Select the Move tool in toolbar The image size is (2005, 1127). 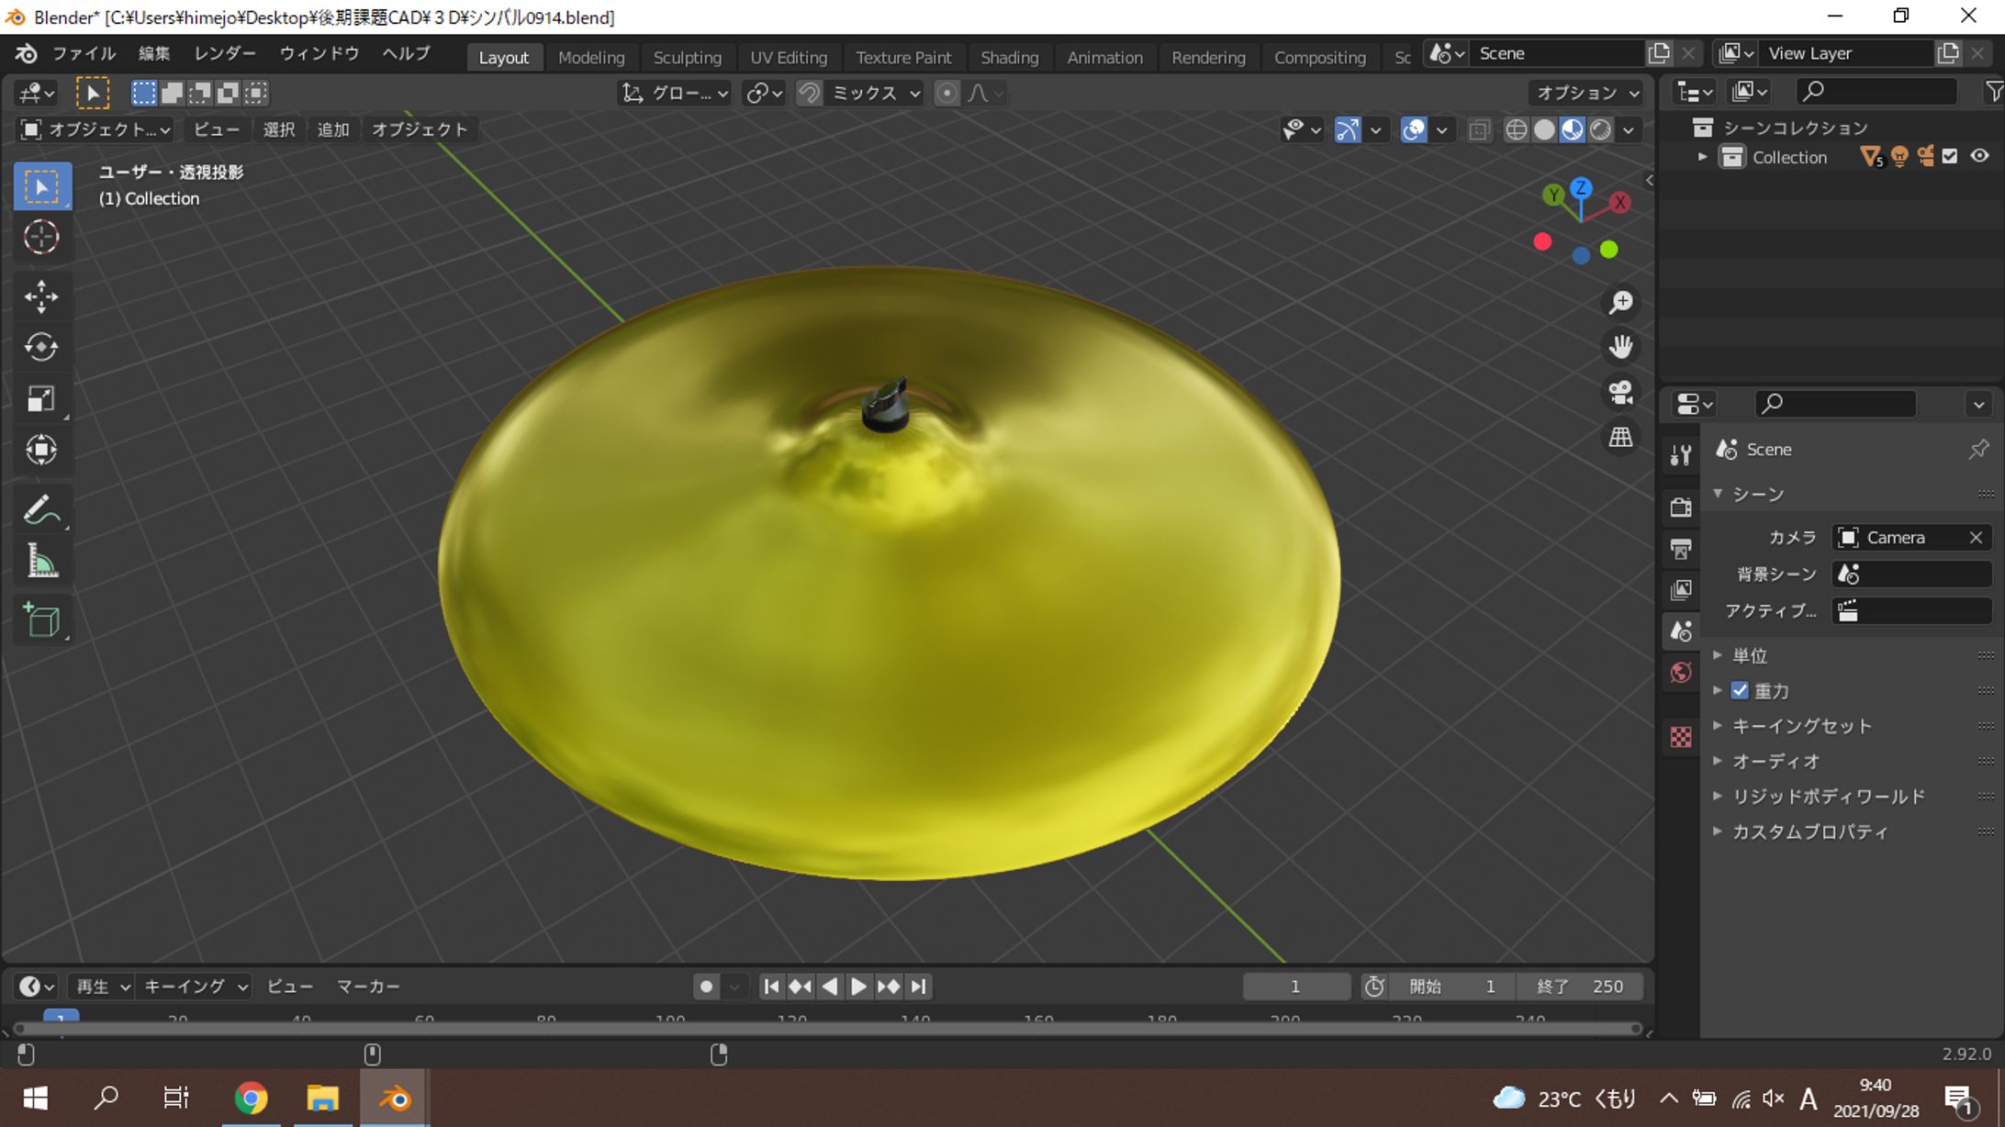click(x=41, y=296)
